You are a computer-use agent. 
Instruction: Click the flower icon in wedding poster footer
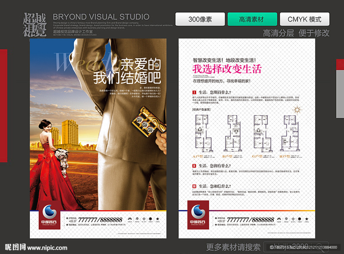click(137, 219)
